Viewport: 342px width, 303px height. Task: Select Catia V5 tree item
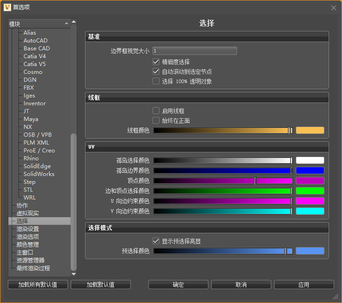(35, 64)
